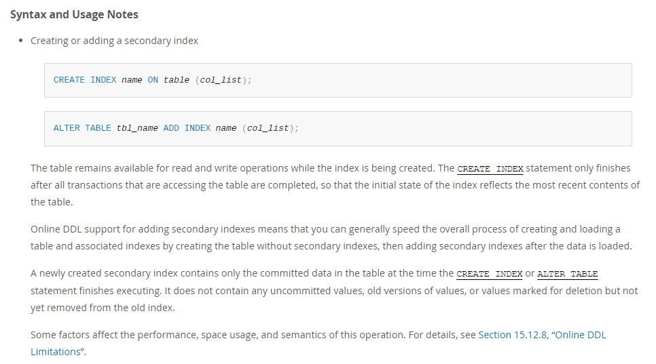Image resolution: width=656 pixels, height=364 pixels.
Task: Click the 'Syntax and Usage Notes' heading
Action: 74,14
